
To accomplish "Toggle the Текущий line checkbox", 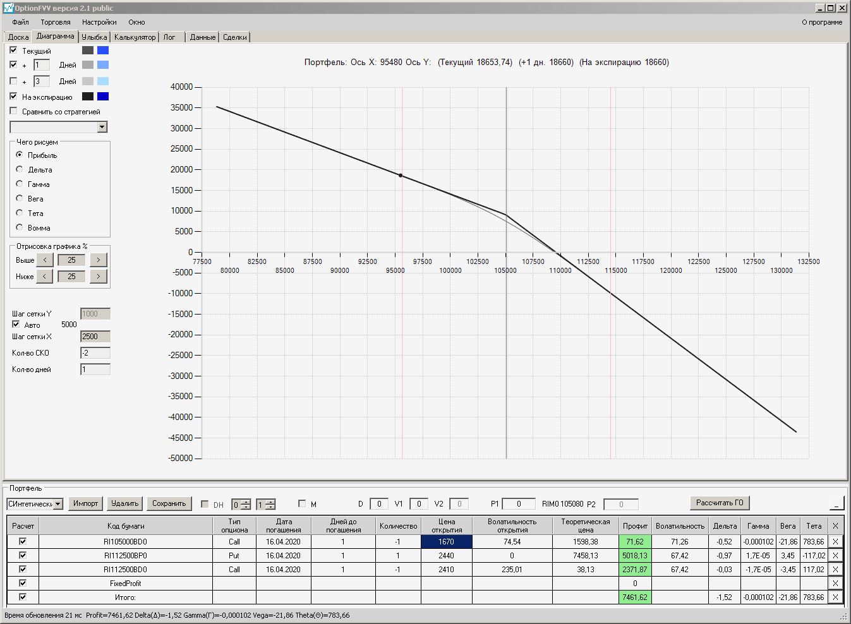I will coord(13,50).
